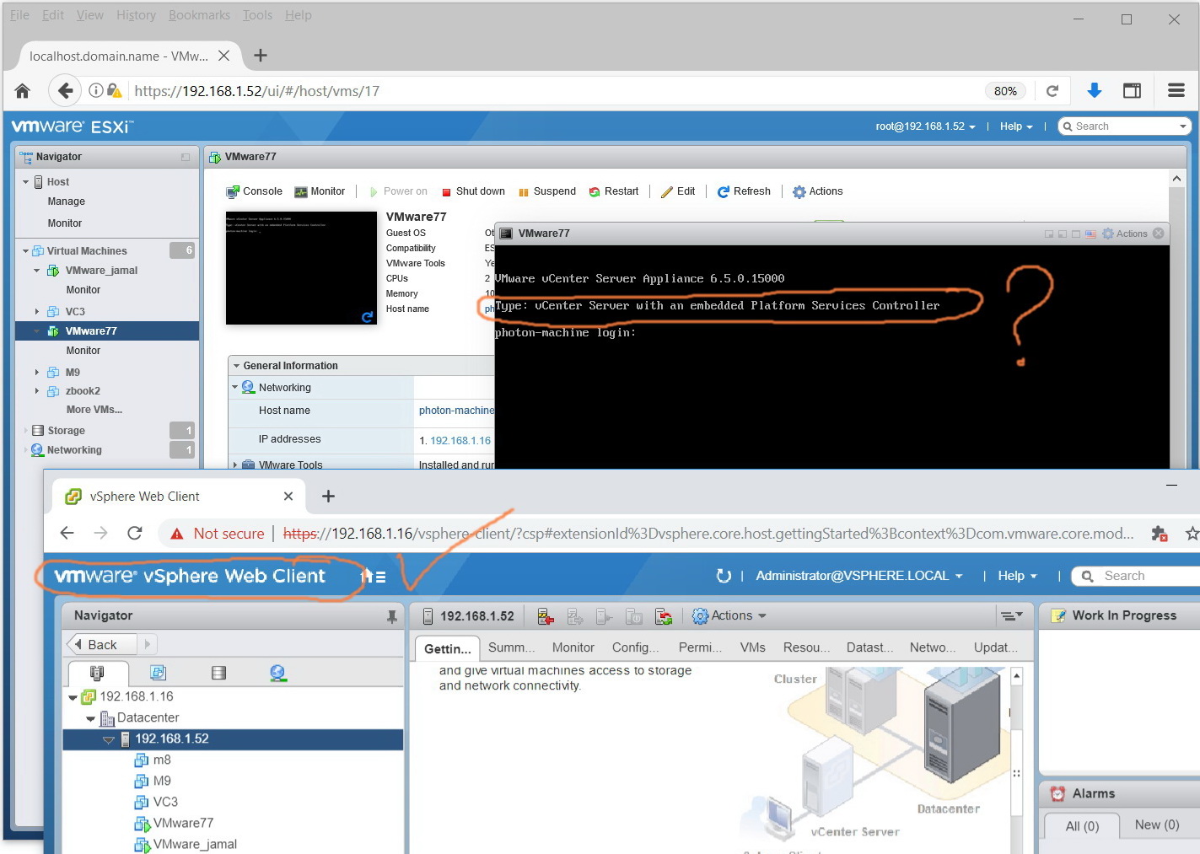The width and height of the screenshot is (1200, 854).
Task: Click Monitor in the VMware77 action toolbar
Action: 320,191
